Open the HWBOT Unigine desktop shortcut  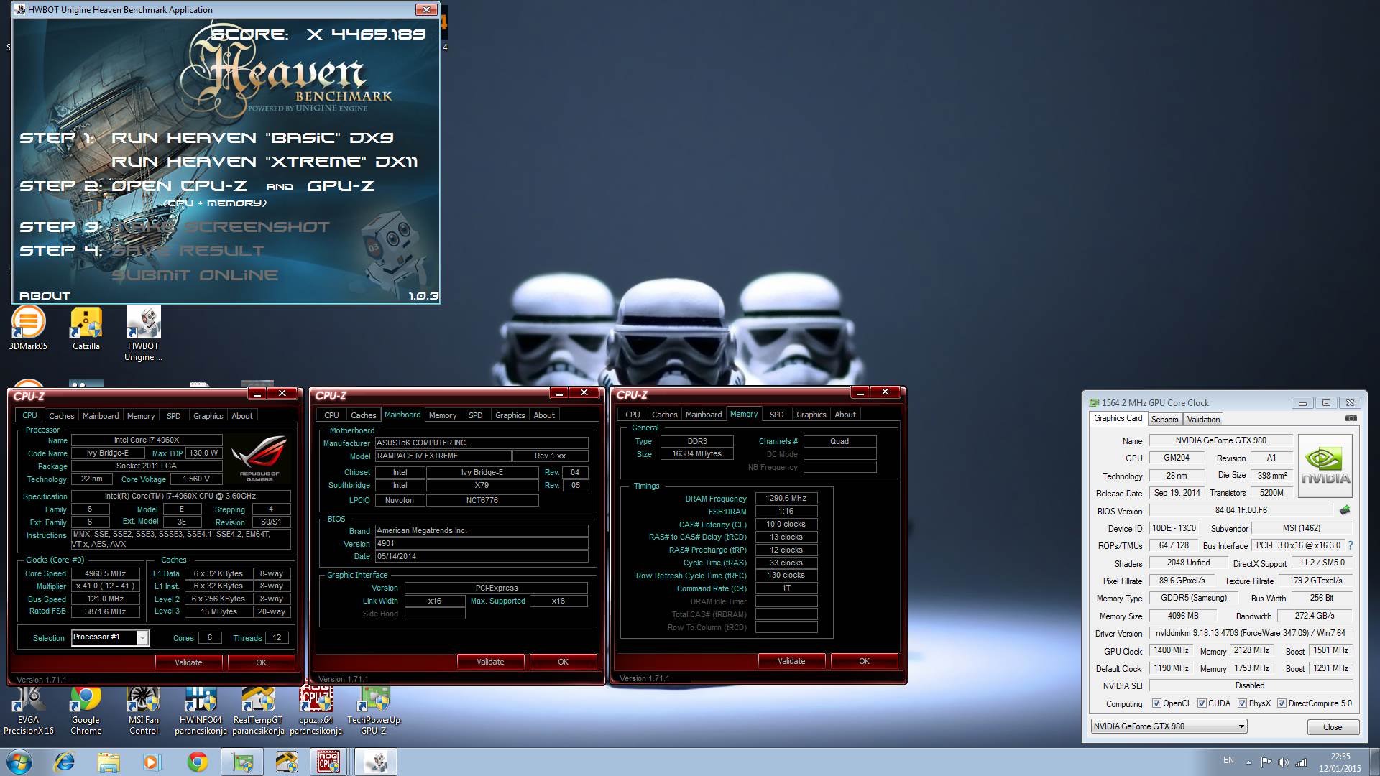(143, 334)
